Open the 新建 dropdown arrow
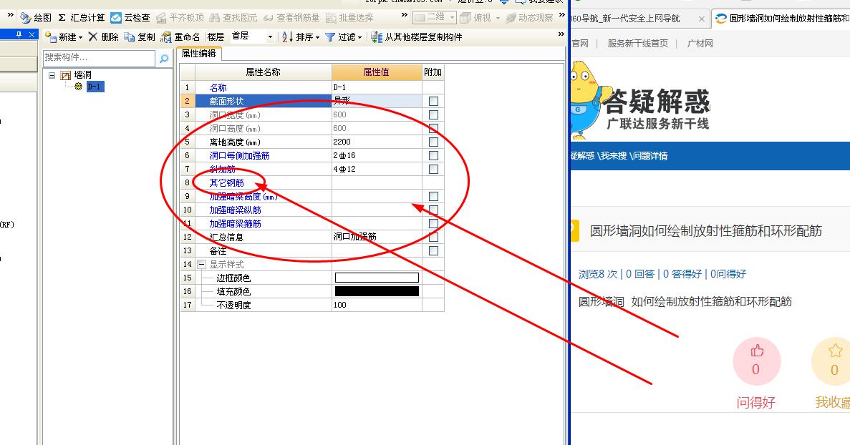Screen dimensions: 850x445 click(x=80, y=37)
